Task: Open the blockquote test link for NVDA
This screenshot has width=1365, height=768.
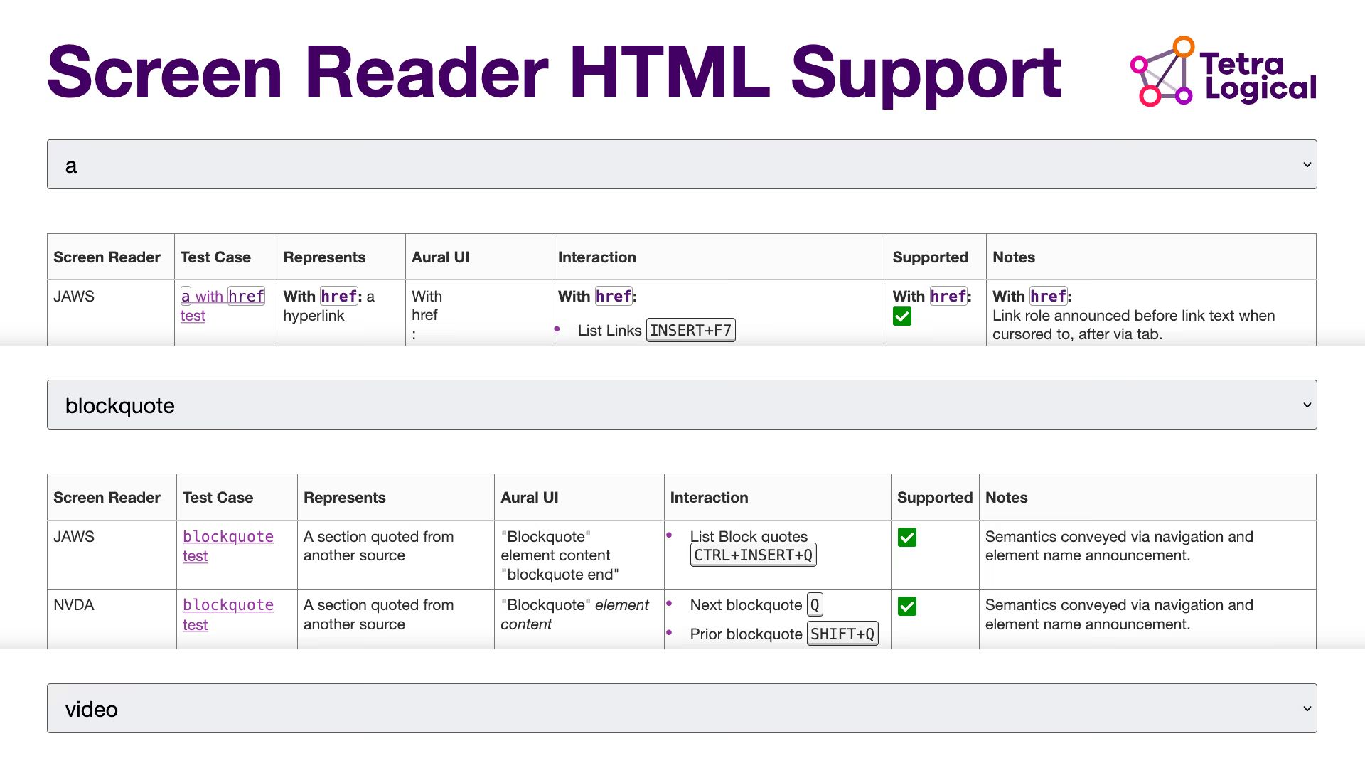Action: point(227,614)
